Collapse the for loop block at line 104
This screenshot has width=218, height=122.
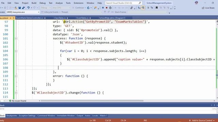pyautogui.click(x=16, y=51)
